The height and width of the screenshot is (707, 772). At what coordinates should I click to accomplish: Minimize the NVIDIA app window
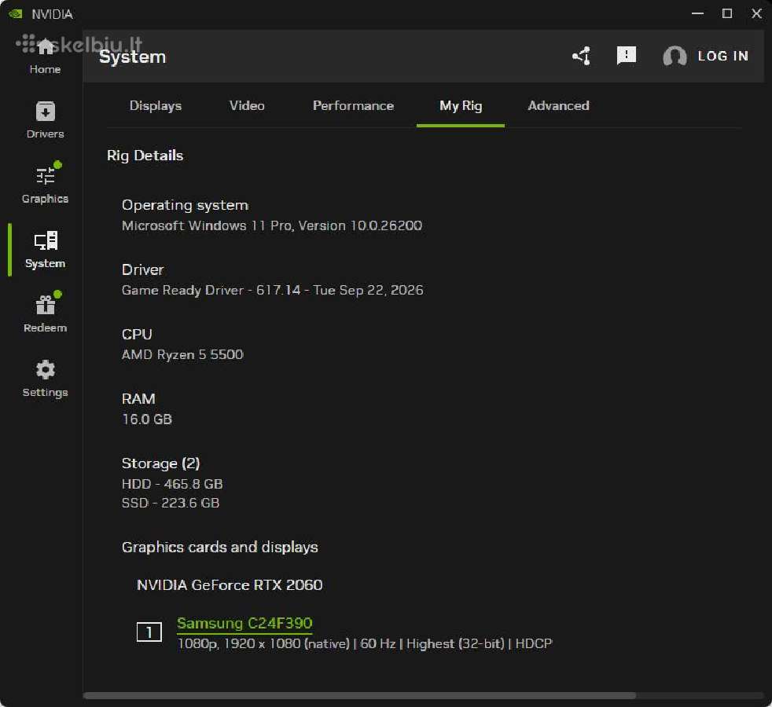coord(697,14)
